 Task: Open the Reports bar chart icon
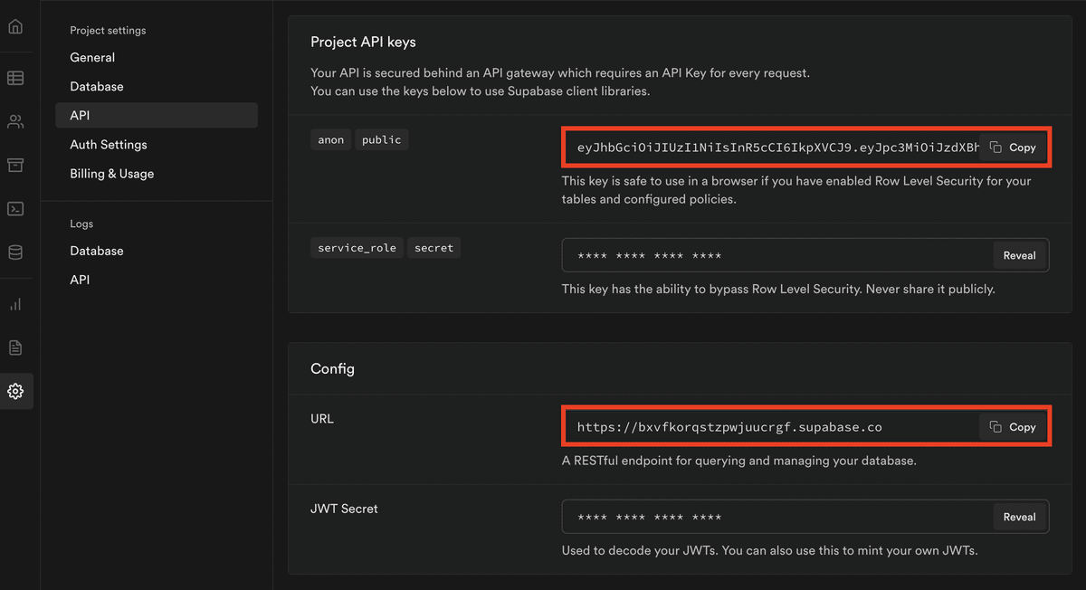coord(15,304)
